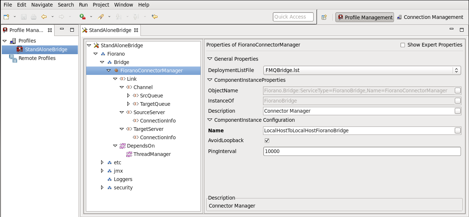Toggle the checkbox beside InstanceOf field
This screenshot has width=469, height=217.
tap(458, 101)
